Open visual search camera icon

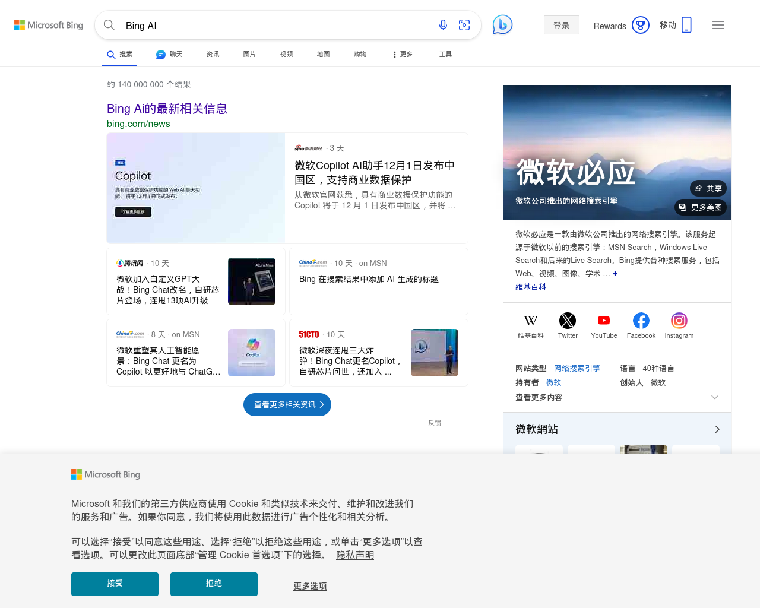464,25
